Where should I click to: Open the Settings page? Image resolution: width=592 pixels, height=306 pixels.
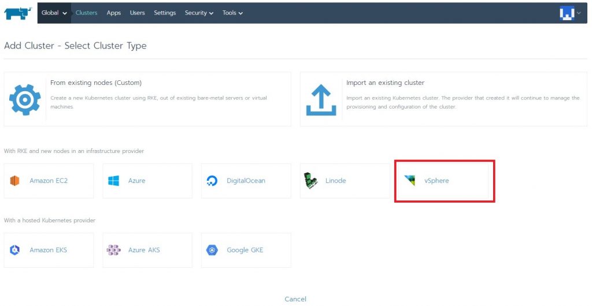pyautogui.click(x=165, y=13)
